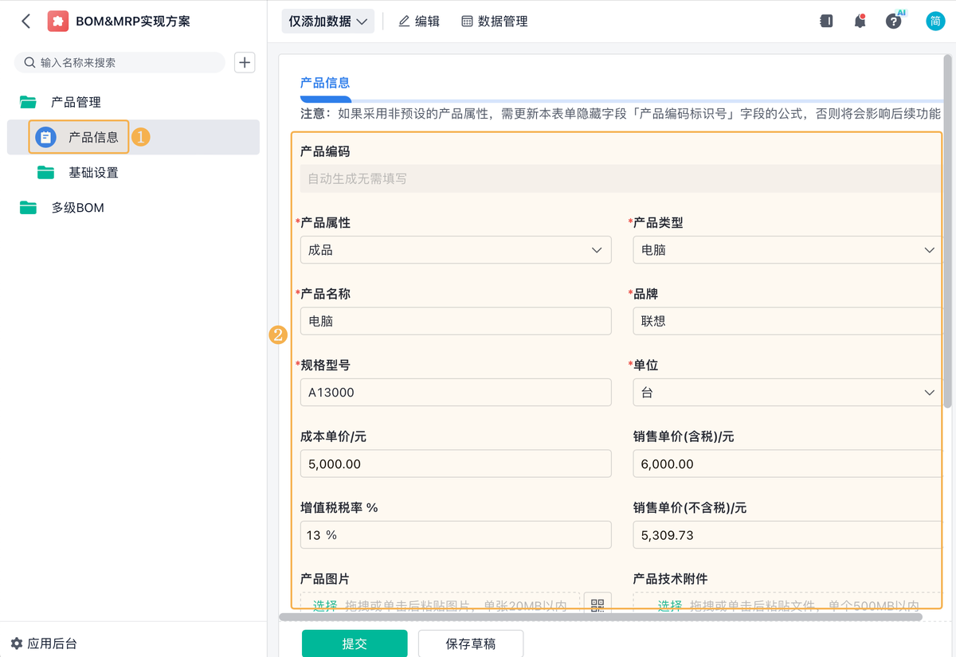Open the AI help question mark icon
956x657 pixels.
point(892,21)
